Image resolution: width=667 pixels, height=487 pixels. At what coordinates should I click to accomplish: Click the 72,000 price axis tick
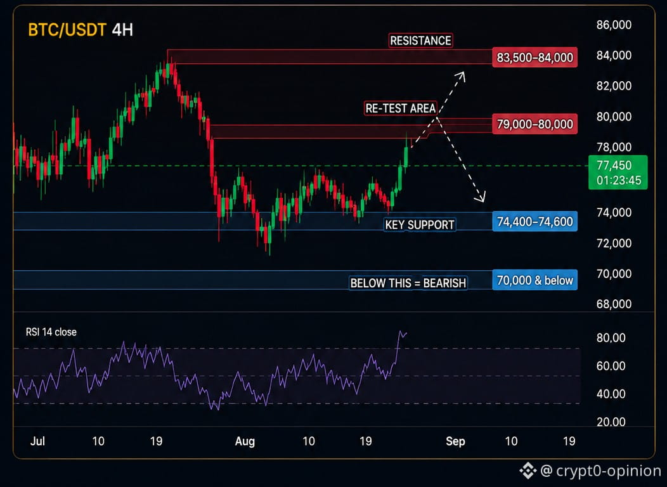coord(614,243)
